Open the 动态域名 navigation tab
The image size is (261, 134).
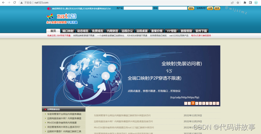coord(83,31)
